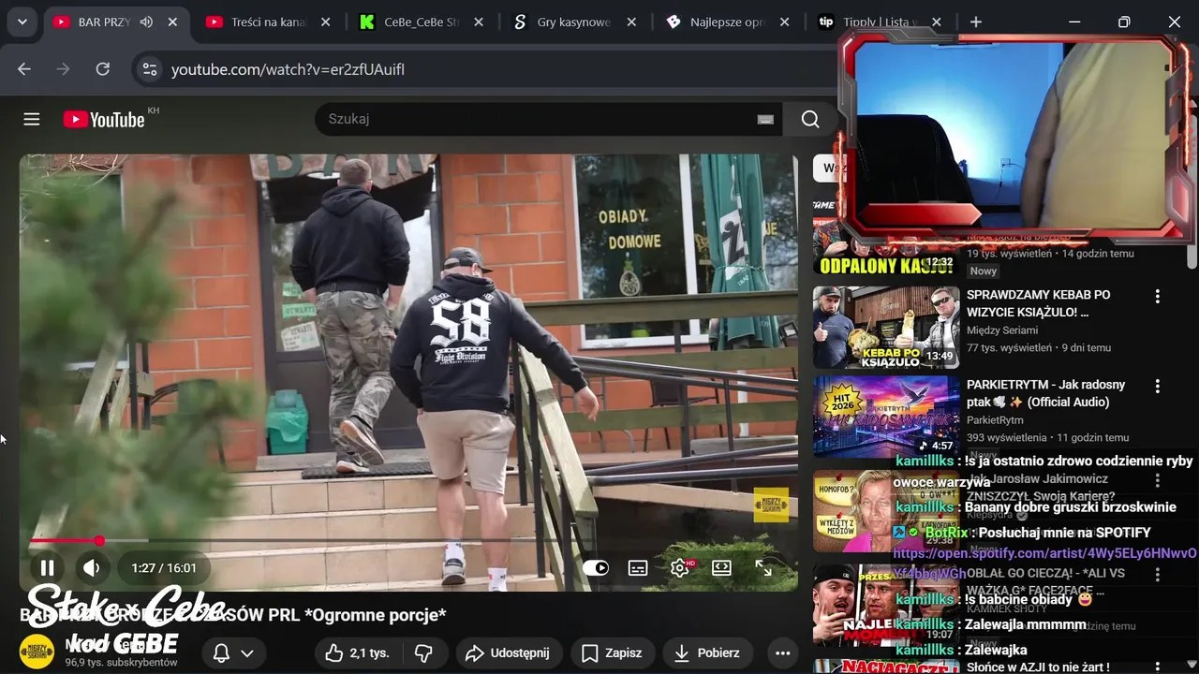Toggle the autoplay switch in the player
Screen dimensions: 1199x674
tap(595, 567)
